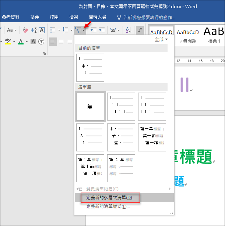Image resolution: width=225 pixels, height=226 pixels.
Task: Click the Asian layout icon
Action: click(113, 30)
